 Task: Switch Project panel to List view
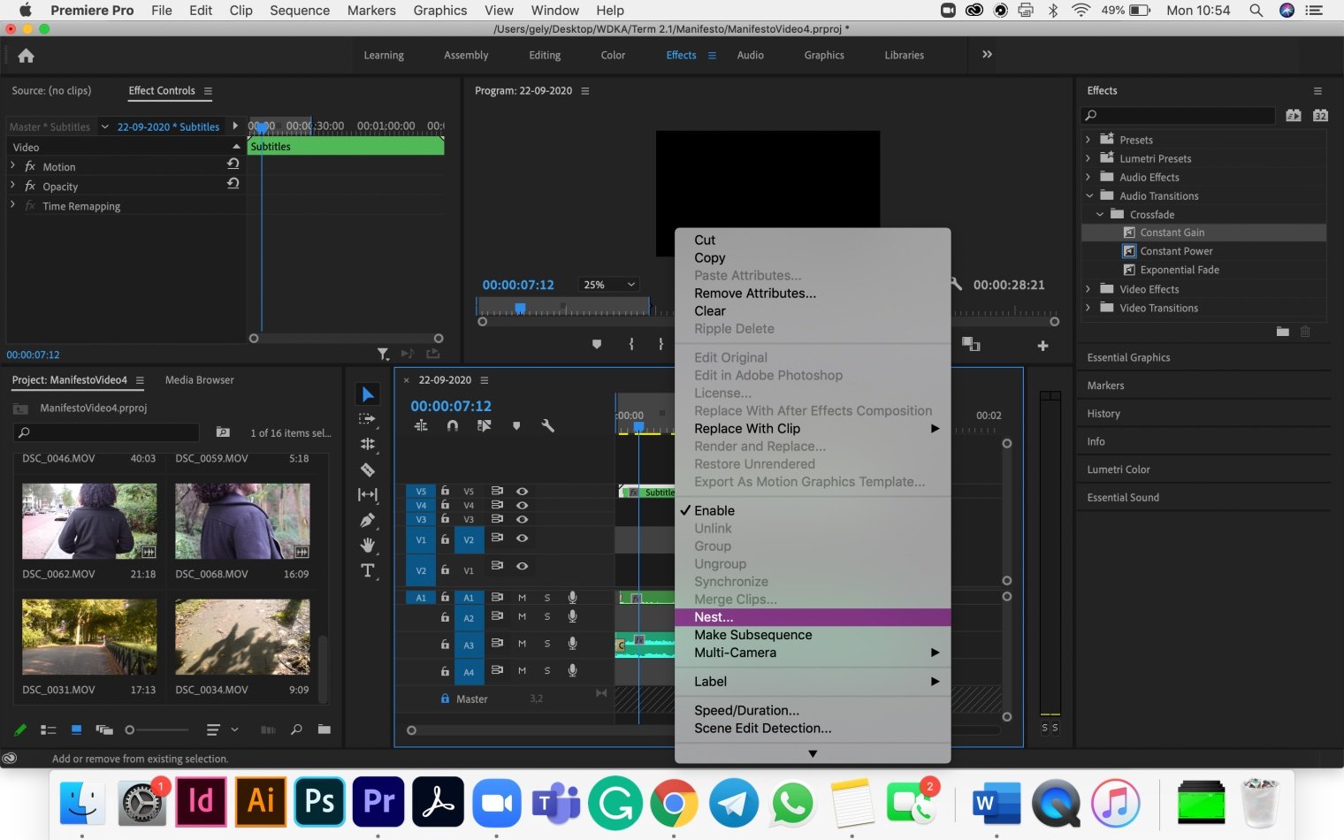[49, 729]
